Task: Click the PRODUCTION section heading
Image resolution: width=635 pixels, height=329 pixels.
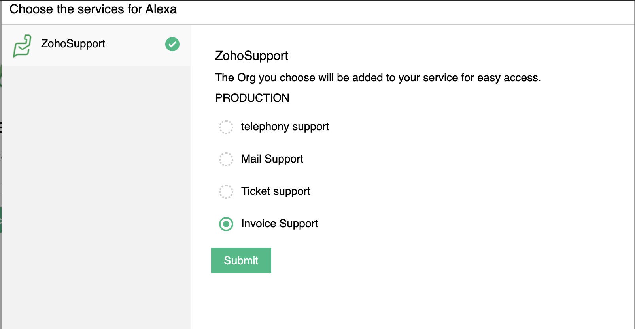Action: point(252,98)
